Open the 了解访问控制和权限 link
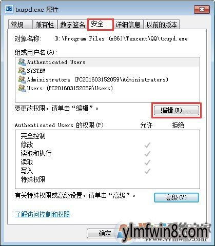Screen dimensions: 215x246 click(43, 214)
